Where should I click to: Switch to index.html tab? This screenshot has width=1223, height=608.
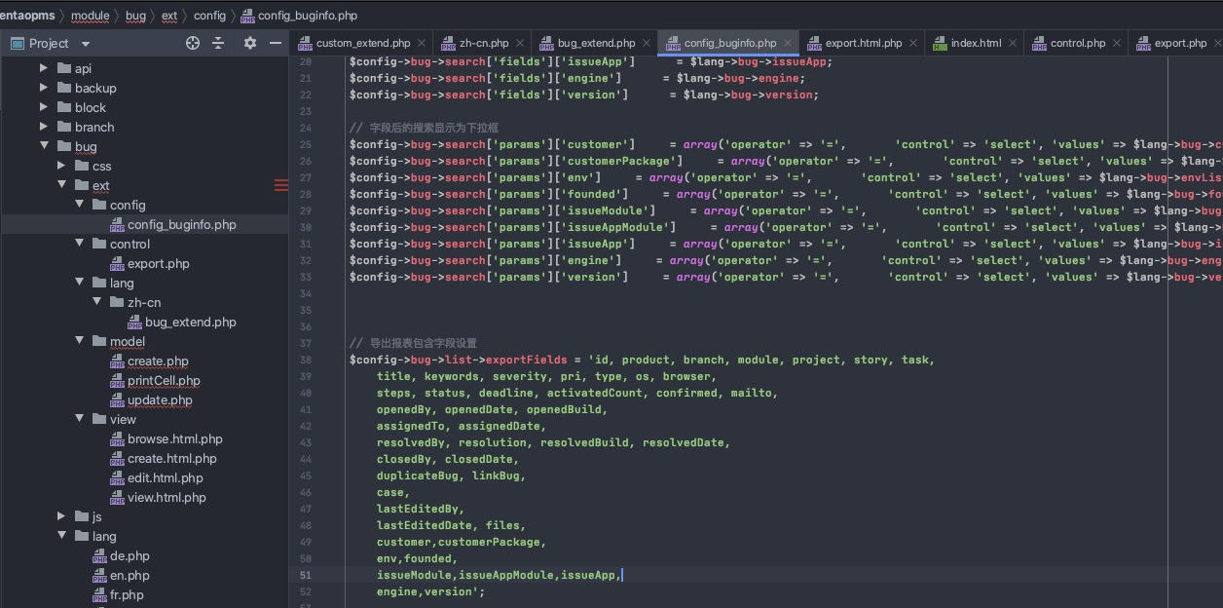976,43
